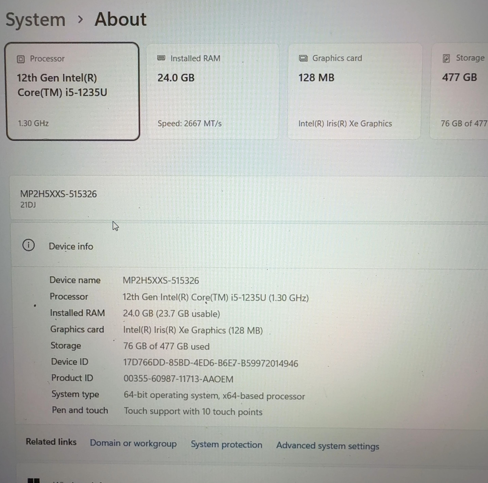Click 76 GB of 477 GB used value
The height and width of the screenshot is (483, 488).
pyautogui.click(x=166, y=346)
